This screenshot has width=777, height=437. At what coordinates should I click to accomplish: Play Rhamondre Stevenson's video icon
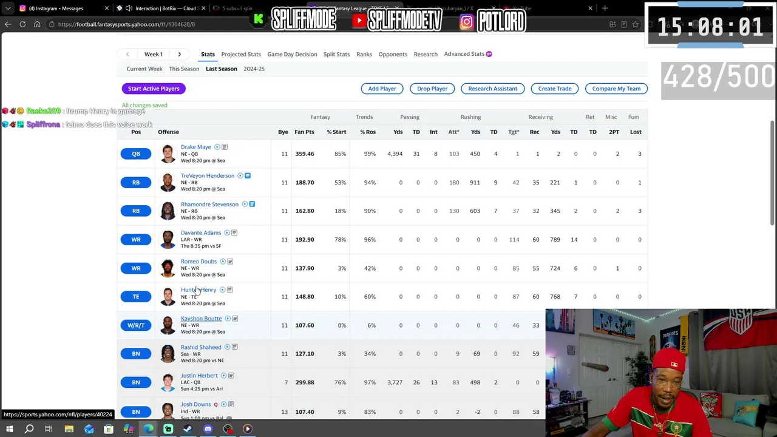tap(245, 204)
